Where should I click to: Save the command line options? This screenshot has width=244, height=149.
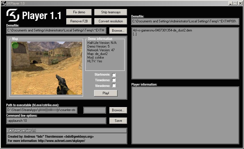coord(118,121)
